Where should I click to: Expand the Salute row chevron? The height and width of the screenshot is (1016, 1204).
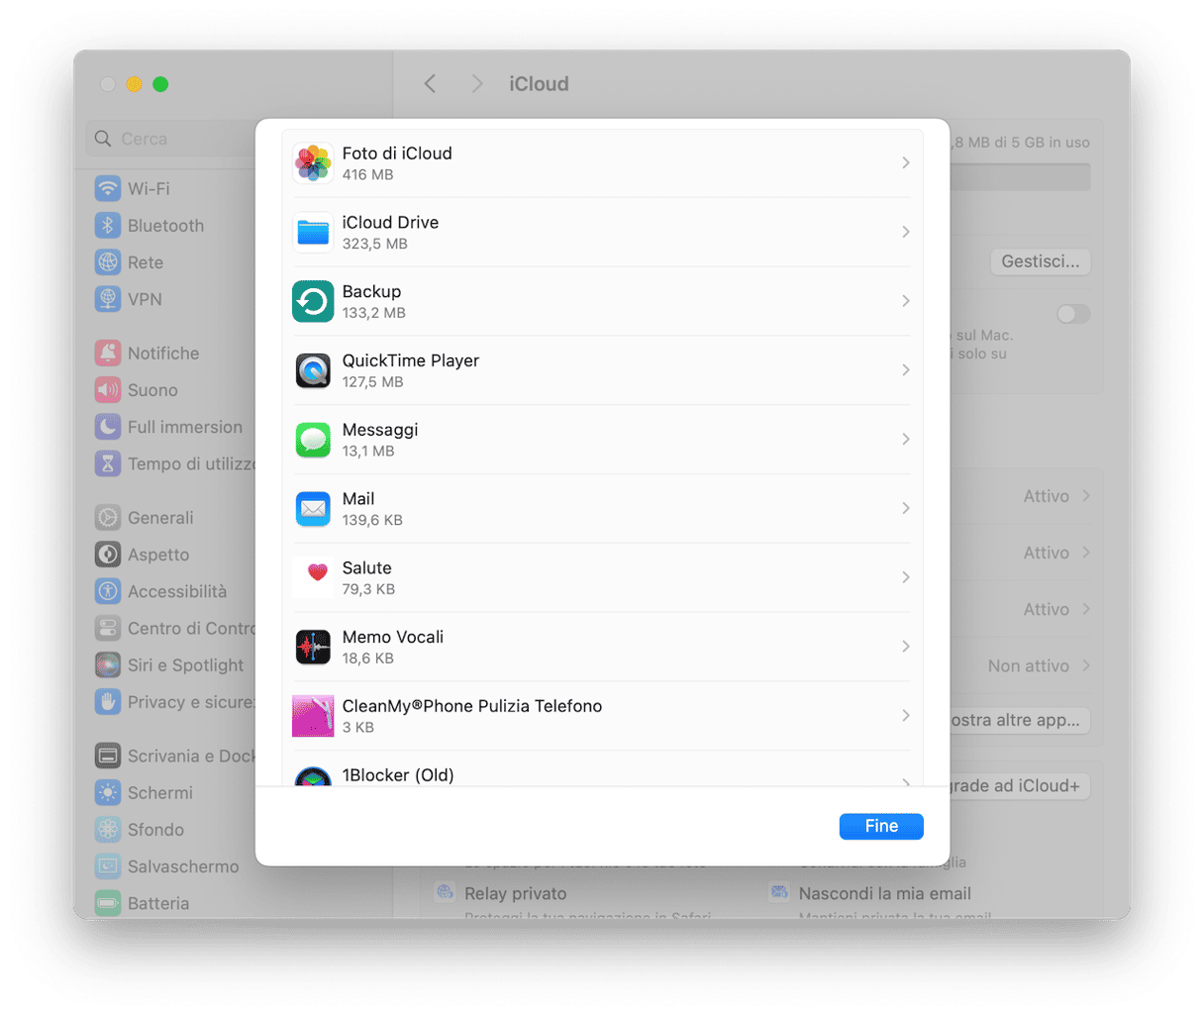905,577
